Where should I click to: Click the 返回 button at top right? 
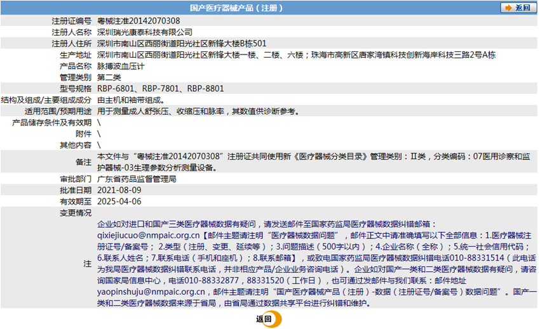pyautogui.click(x=518, y=8)
